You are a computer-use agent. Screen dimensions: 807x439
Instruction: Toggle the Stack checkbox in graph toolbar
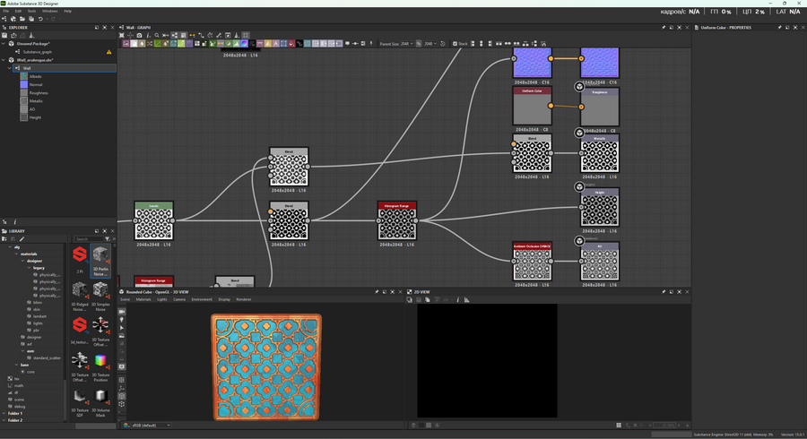pyautogui.click(x=455, y=43)
